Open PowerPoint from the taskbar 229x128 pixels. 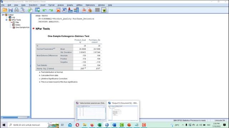click(x=129, y=125)
